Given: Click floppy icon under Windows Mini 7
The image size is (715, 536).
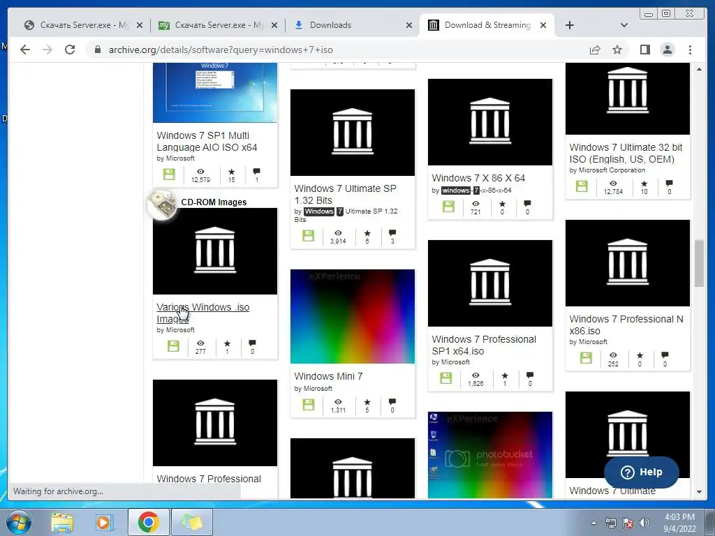Looking at the screenshot, I should pyautogui.click(x=308, y=405).
